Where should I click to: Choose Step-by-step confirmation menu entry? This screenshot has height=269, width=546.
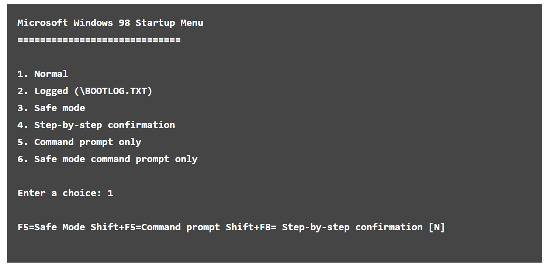(105, 125)
